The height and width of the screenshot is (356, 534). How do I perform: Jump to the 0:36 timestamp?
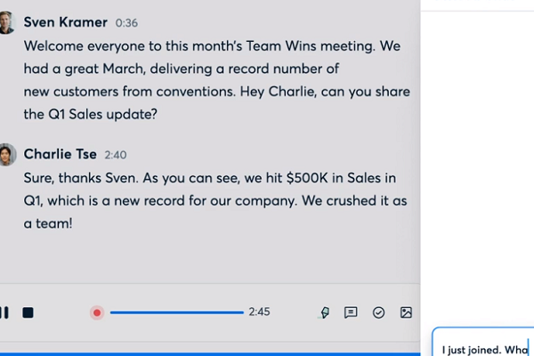tap(126, 23)
